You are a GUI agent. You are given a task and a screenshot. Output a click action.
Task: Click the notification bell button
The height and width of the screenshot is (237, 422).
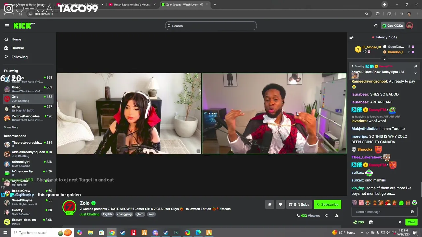coord(269,204)
